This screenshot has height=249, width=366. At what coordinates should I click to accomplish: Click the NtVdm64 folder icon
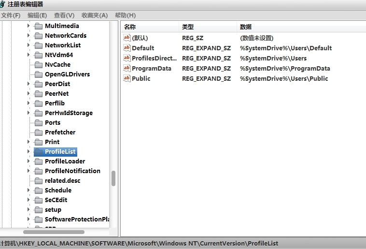coord(38,55)
